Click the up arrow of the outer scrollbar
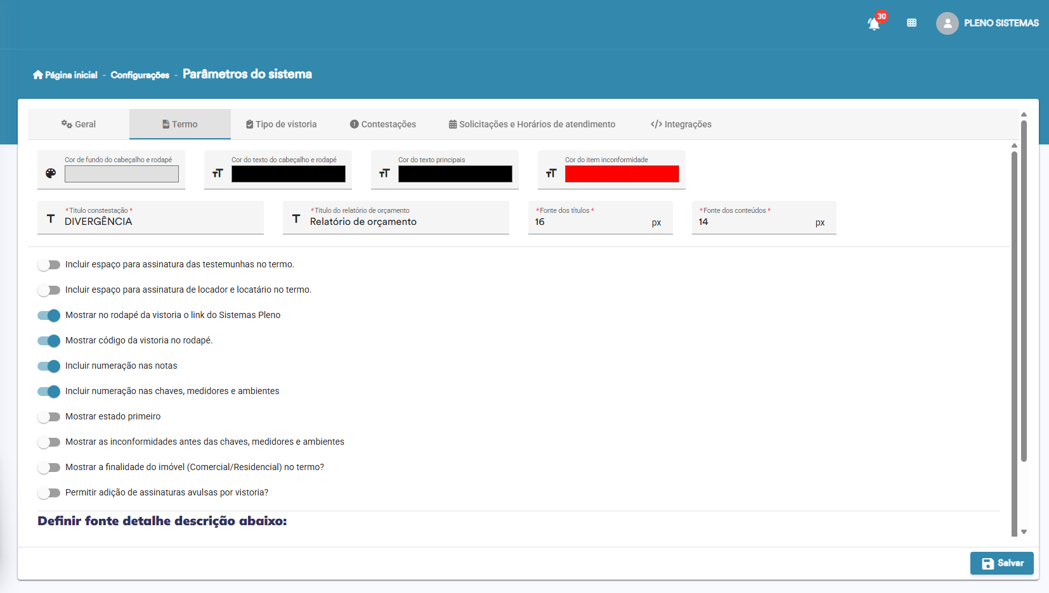The image size is (1049, 593). coord(1024,115)
